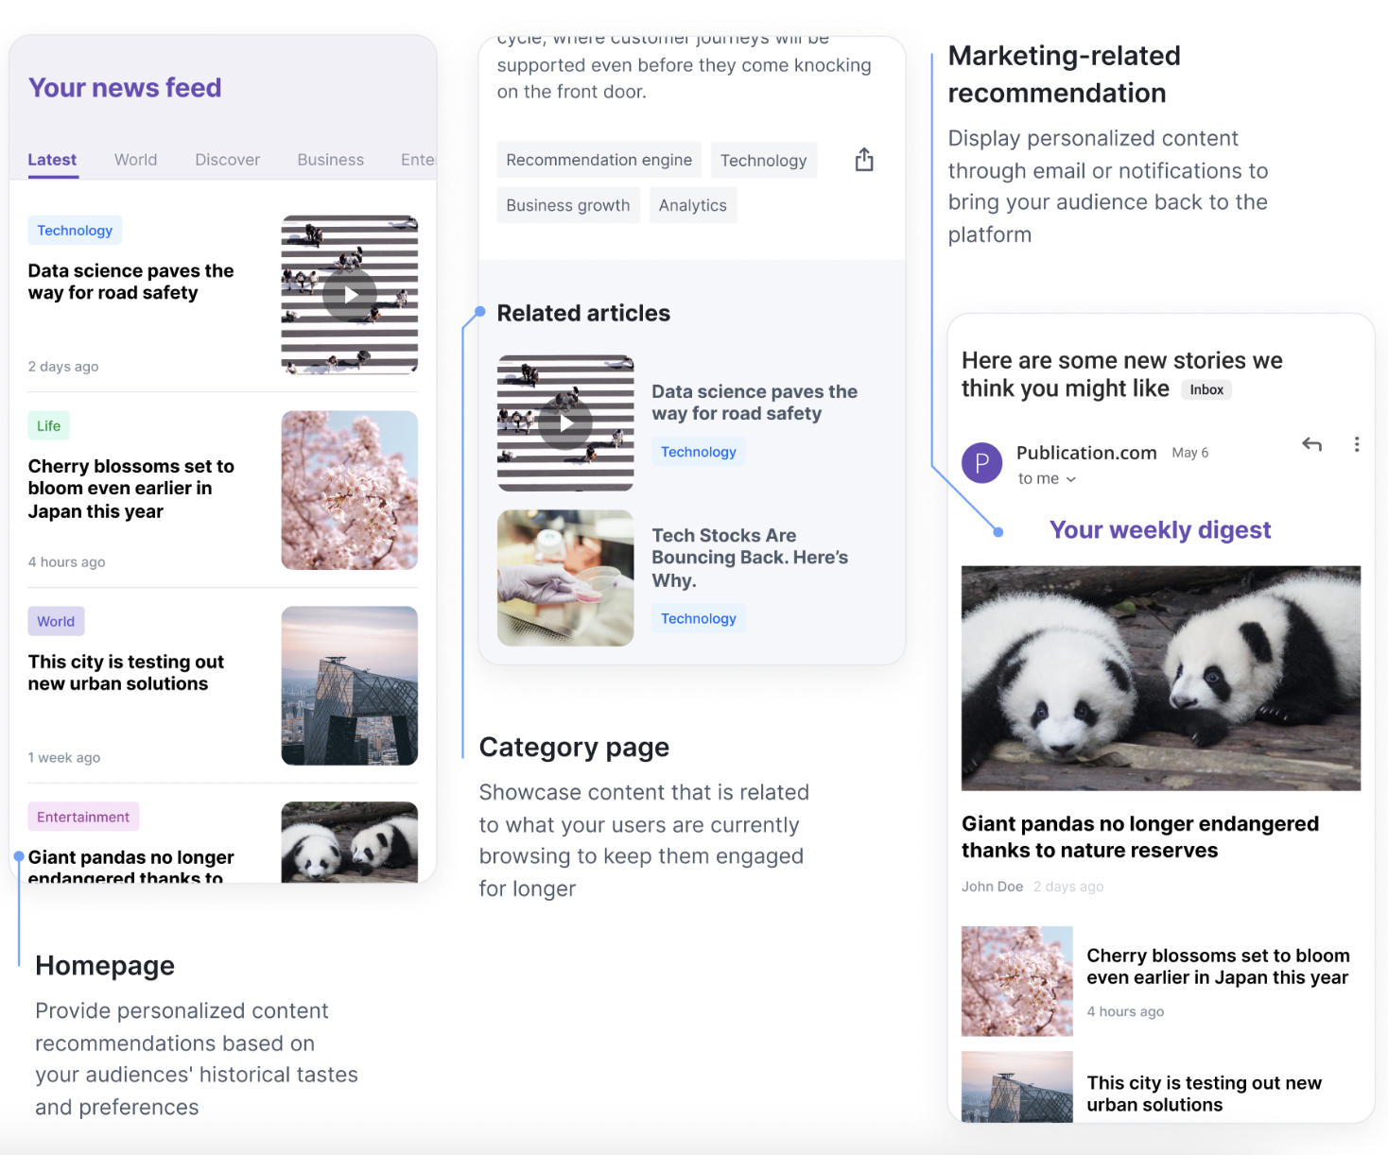Screen dimensions: 1388x1155
Task: Select the Business tab
Action: pos(330,160)
